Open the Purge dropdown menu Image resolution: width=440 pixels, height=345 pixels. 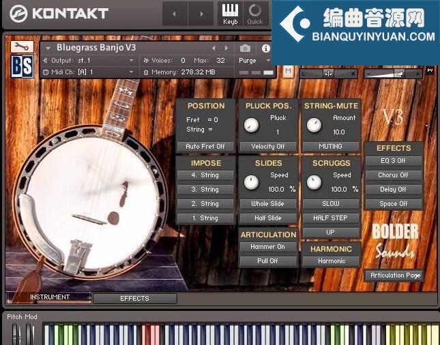pos(254,61)
